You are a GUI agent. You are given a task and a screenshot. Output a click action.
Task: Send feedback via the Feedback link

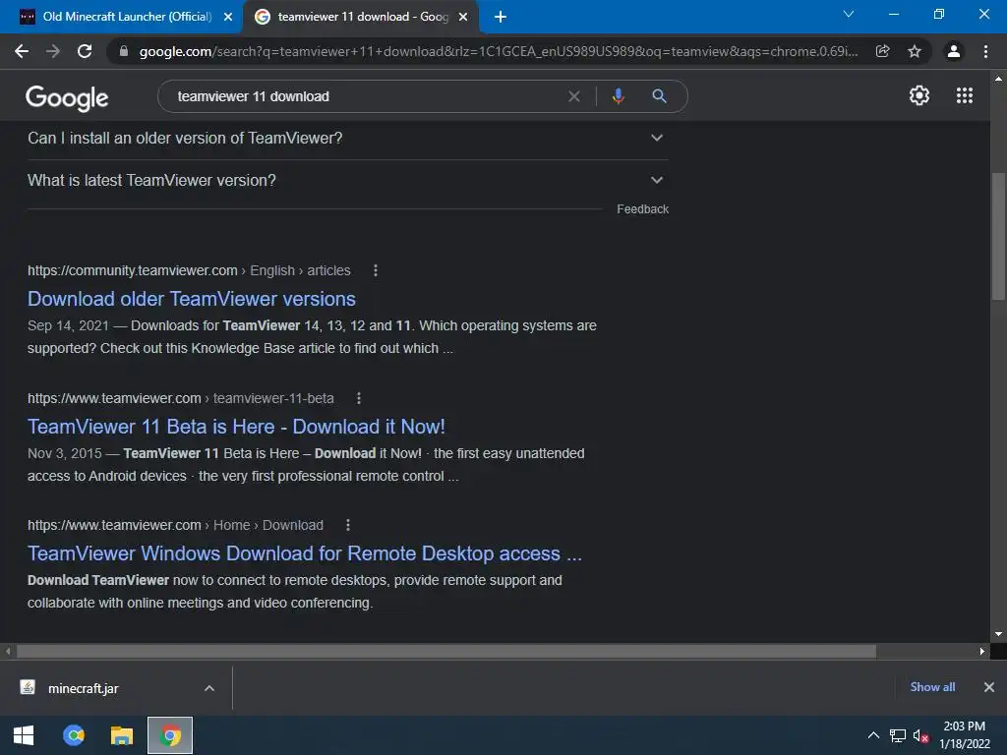click(642, 209)
